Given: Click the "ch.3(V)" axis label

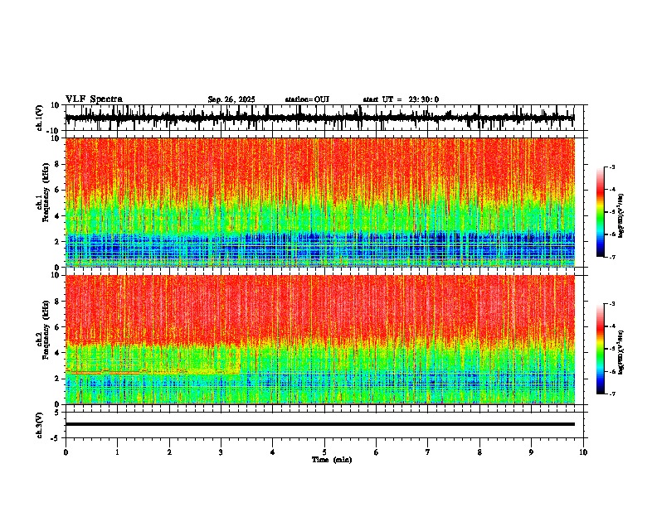Looking at the screenshot, I should click(x=40, y=425).
